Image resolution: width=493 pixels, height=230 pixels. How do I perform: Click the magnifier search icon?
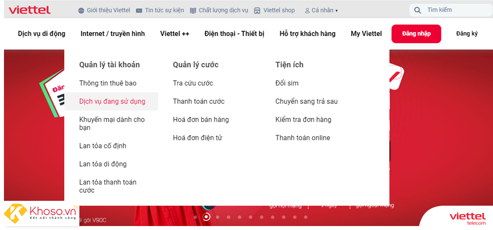pyautogui.click(x=418, y=10)
